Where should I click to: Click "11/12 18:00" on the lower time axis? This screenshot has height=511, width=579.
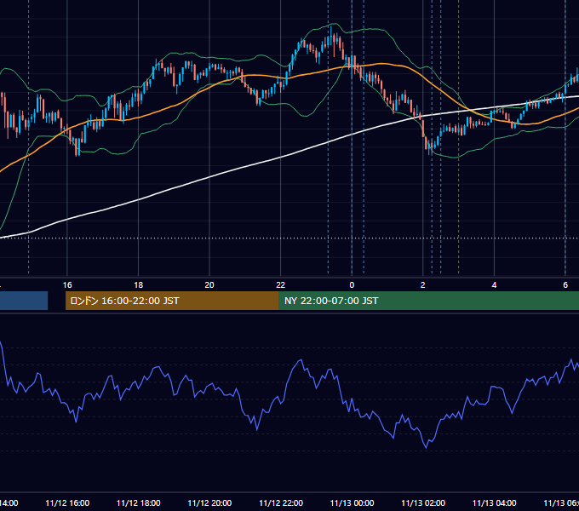click(139, 502)
